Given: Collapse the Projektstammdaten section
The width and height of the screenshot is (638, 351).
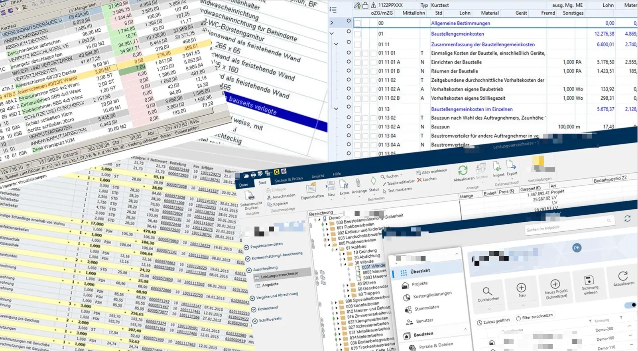Looking at the screenshot, I should [x=246, y=248].
